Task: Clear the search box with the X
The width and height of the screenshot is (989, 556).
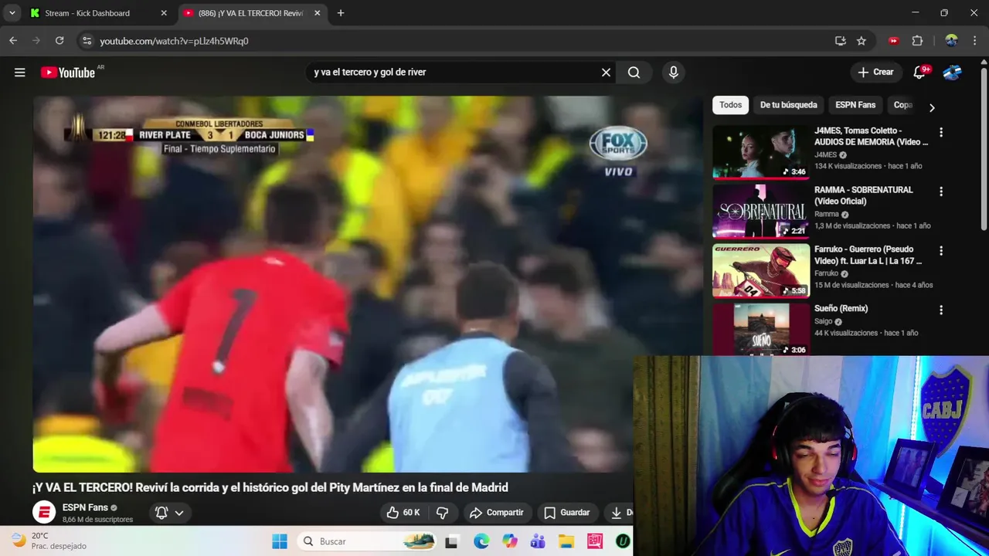Action: 606,73
